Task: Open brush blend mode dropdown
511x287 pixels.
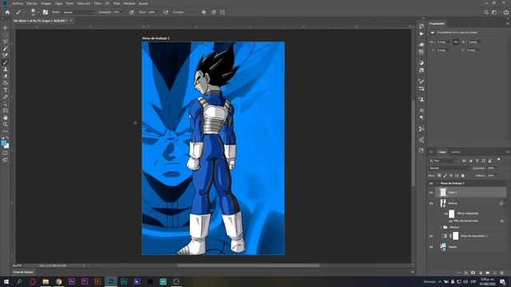Action: click(x=79, y=12)
